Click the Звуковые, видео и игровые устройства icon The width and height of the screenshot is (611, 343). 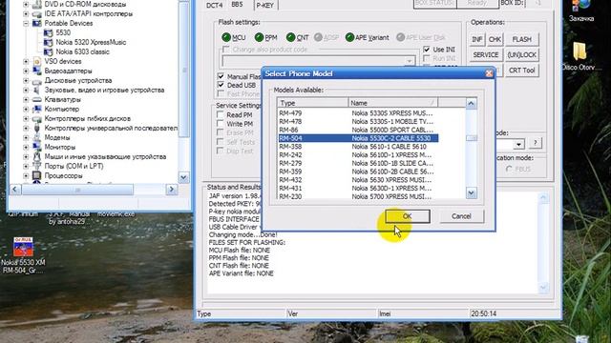coord(37,91)
